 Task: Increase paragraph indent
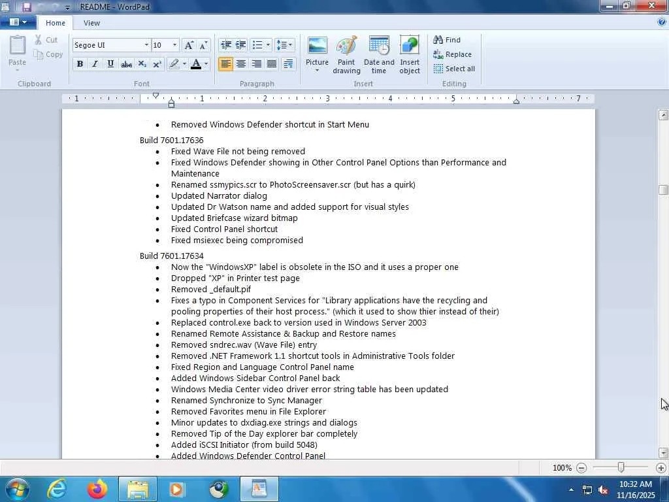click(x=240, y=45)
